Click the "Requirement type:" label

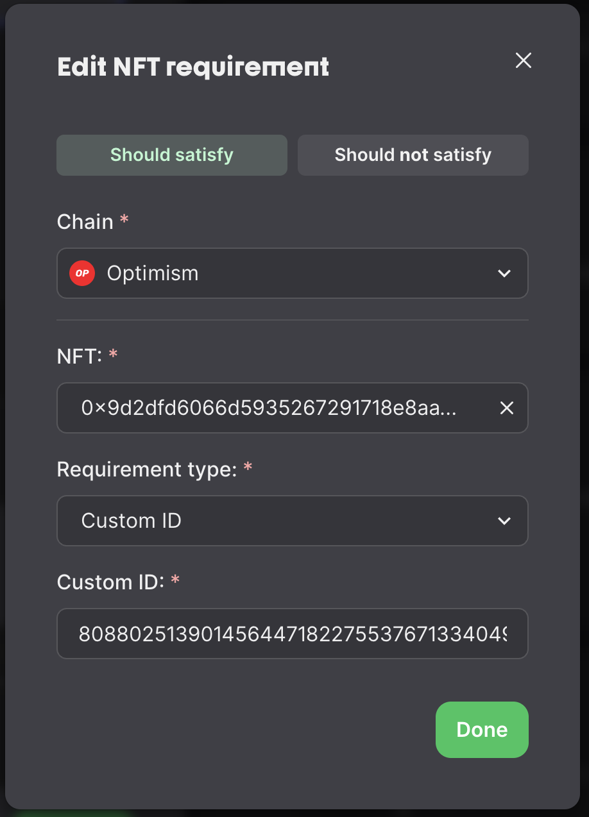coord(147,469)
